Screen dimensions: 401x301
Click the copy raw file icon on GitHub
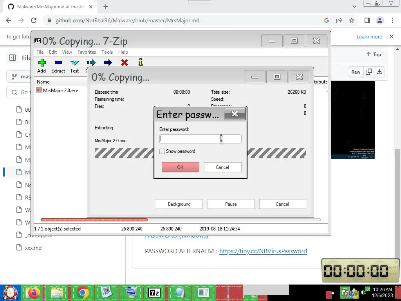click(x=369, y=72)
